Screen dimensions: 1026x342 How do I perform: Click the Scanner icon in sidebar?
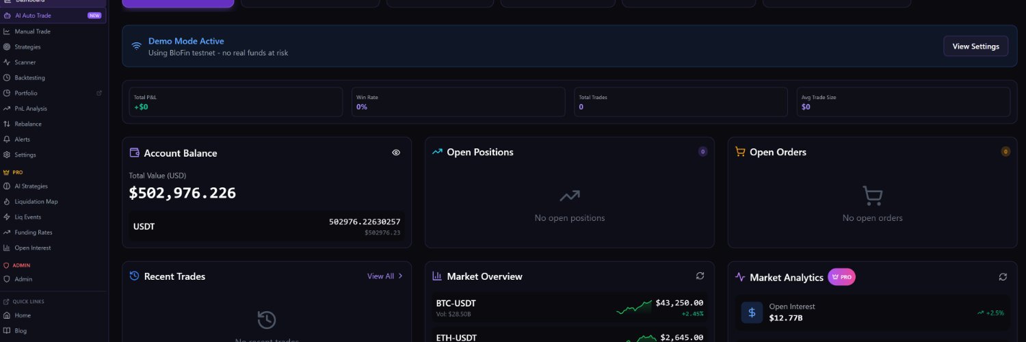pos(7,62)
